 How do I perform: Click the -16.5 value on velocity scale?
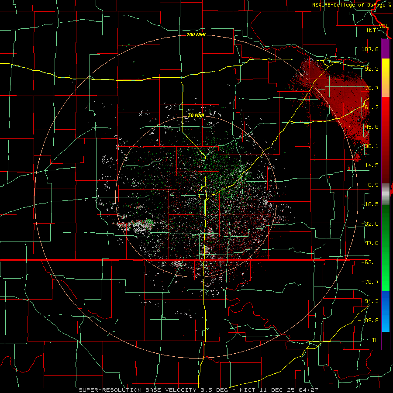click(x=370, y=204)
